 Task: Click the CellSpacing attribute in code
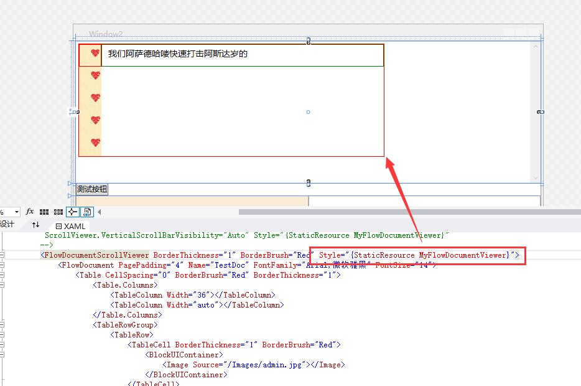tap(131, 275)
